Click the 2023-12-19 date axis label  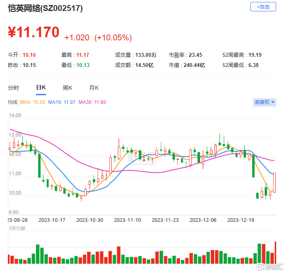(240, 220)
